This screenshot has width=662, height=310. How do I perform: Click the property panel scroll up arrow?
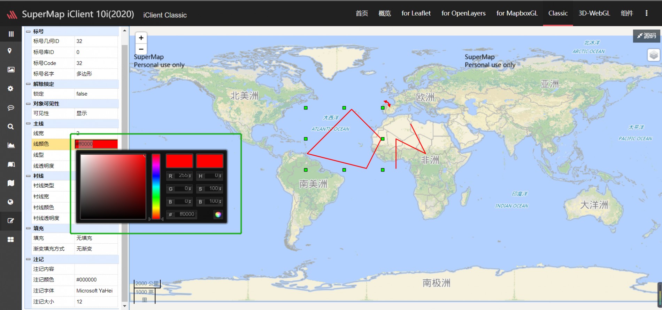[125, 31]
